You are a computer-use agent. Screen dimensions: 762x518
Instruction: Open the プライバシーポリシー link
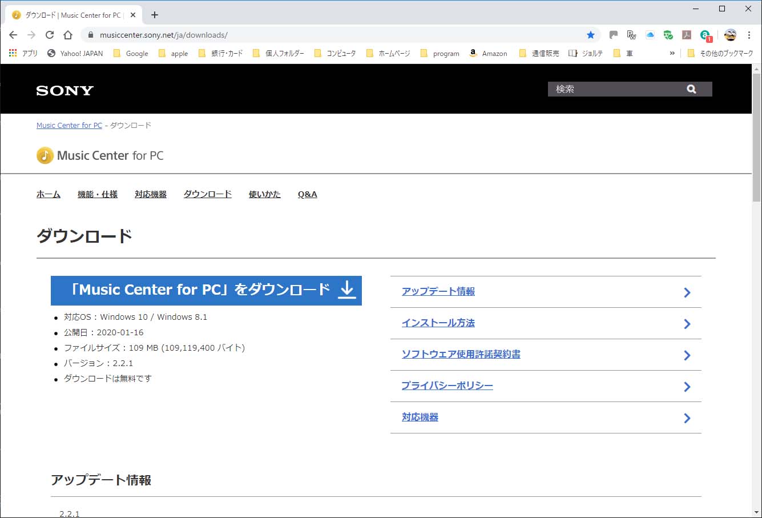point(447,386)
